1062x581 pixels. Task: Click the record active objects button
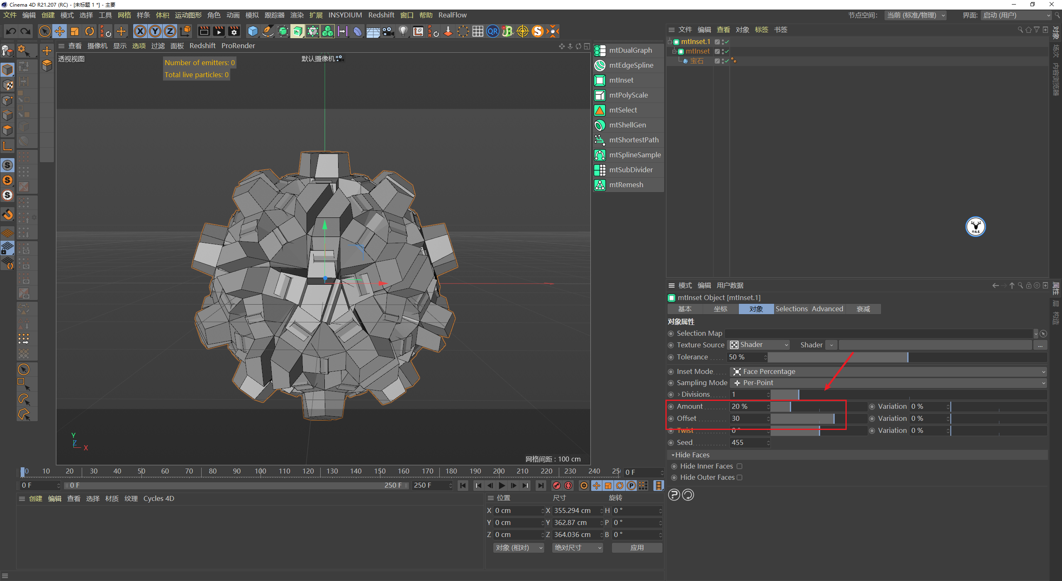pyautogui.click(x=557, y=486)
